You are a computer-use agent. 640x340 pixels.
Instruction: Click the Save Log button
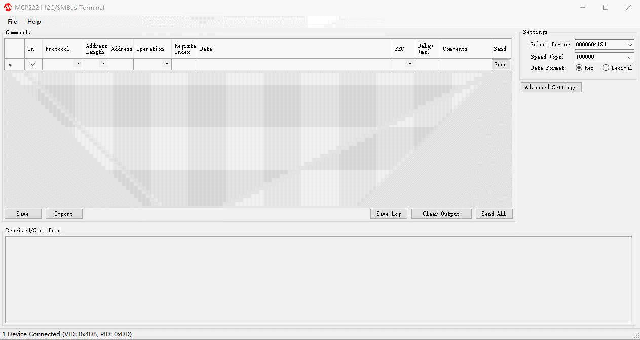coord(389,214)
